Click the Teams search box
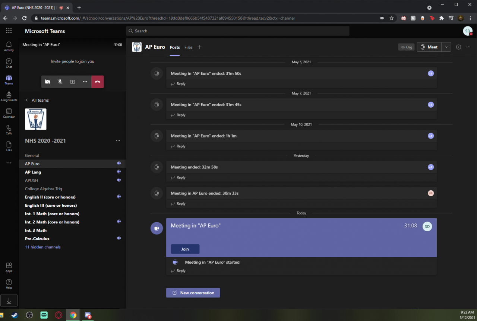Screen dimensions: 477x321 click(x=238, y=31)
